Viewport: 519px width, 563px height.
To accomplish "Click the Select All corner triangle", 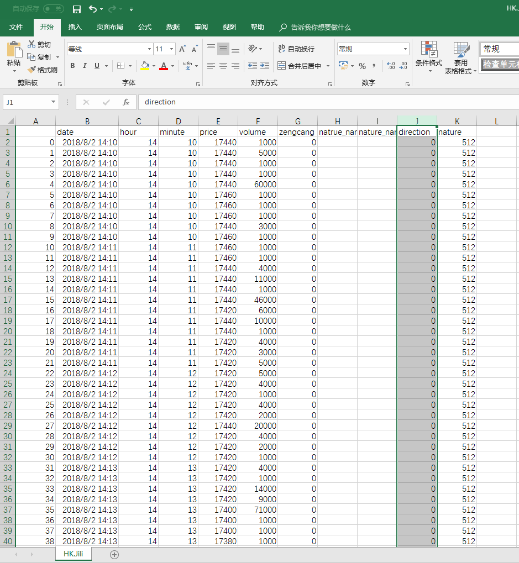I will [x=10, y=121].
